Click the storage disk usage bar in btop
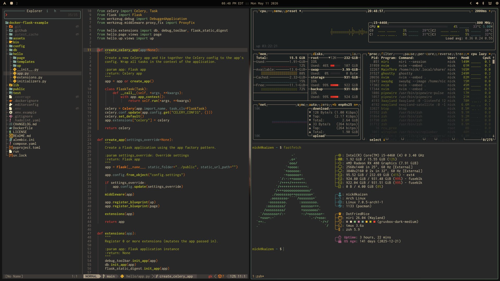 (335, 85)
